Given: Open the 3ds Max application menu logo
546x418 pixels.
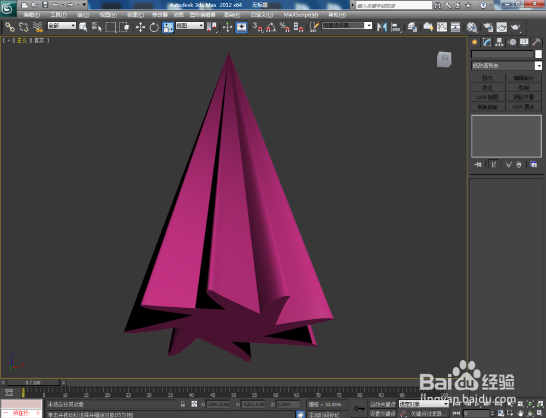Looking at the screenshot, I should tap(8, 8).
